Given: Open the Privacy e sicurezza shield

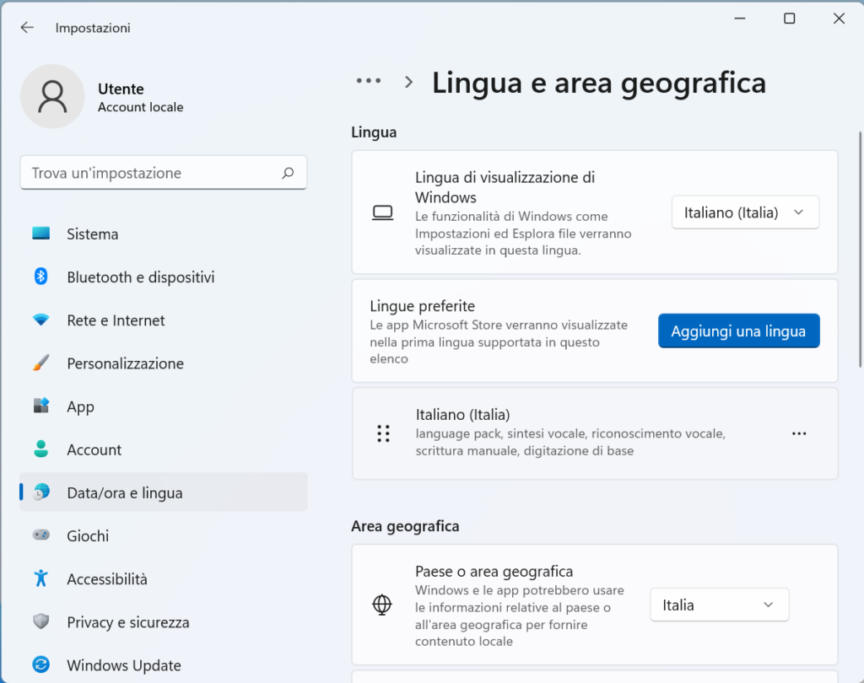Looking at the screenshot, I should point(41,622).
